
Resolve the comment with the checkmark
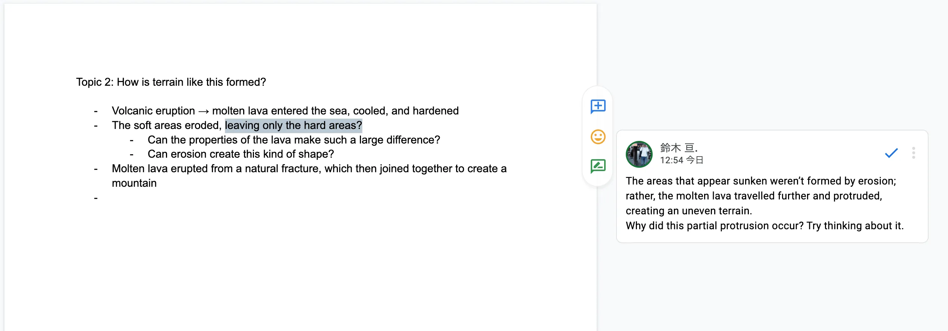[891, 153]
